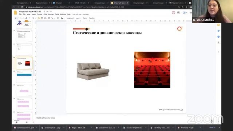Star the presentation with the star icon
Image resolution: width=233 pixels, height=131 pixels.
pos(44,11)
